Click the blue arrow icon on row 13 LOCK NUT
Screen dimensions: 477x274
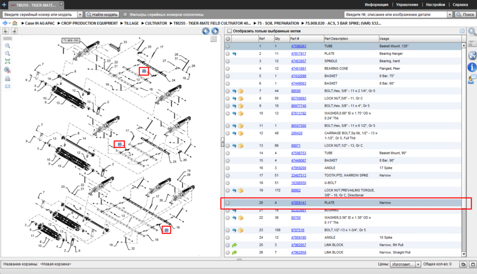[234, 146]
